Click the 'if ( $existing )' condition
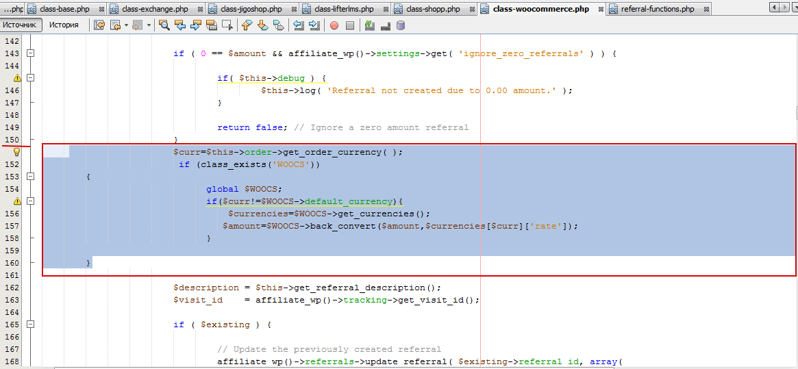Screen dimensions: 798x369 [217, 325]
